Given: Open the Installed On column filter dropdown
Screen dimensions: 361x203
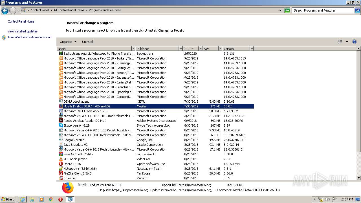Looking at the screenshot, I should 201,49.
